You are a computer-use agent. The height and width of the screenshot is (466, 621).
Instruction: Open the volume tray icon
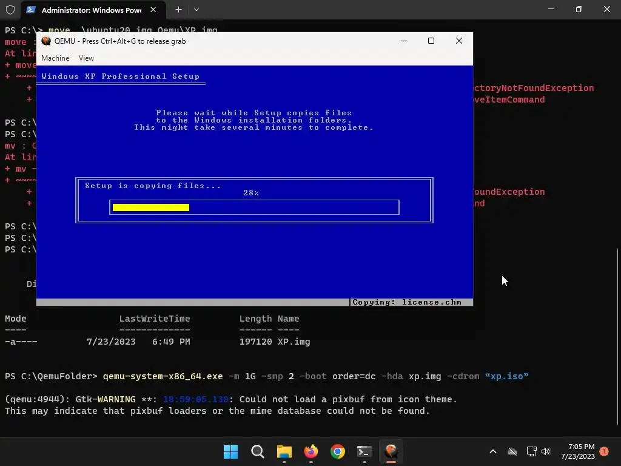click(x=546, y=451)
